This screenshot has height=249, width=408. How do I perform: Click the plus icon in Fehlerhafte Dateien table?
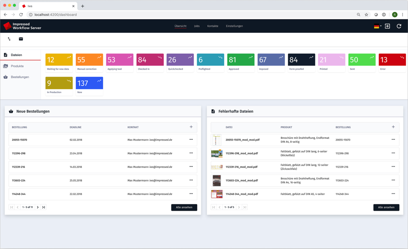[x=393, y=127]
